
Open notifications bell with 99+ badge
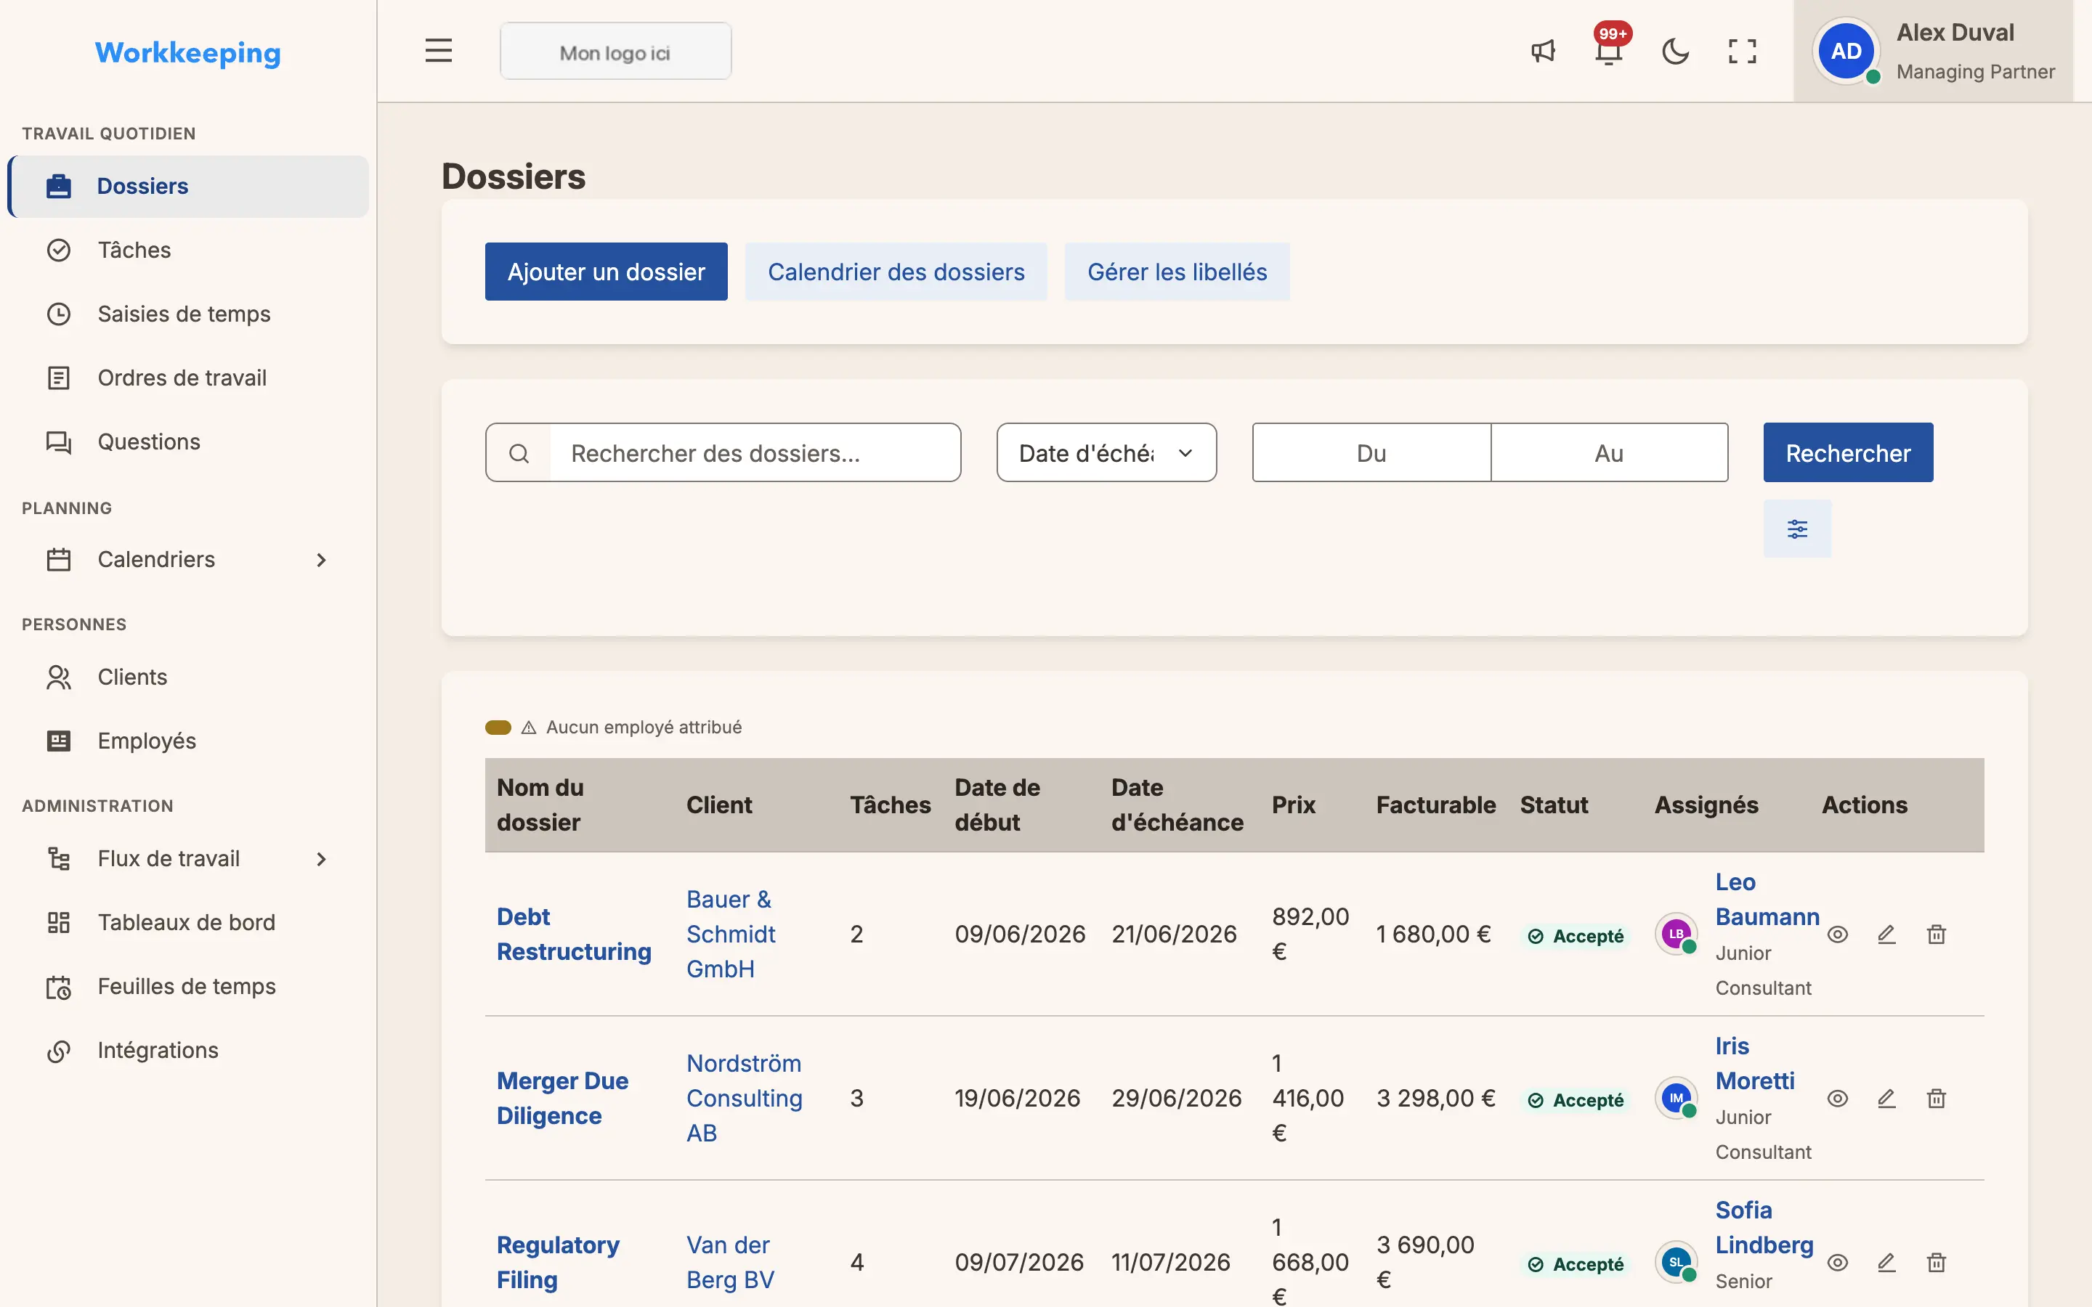click(x=1609, y=51)
